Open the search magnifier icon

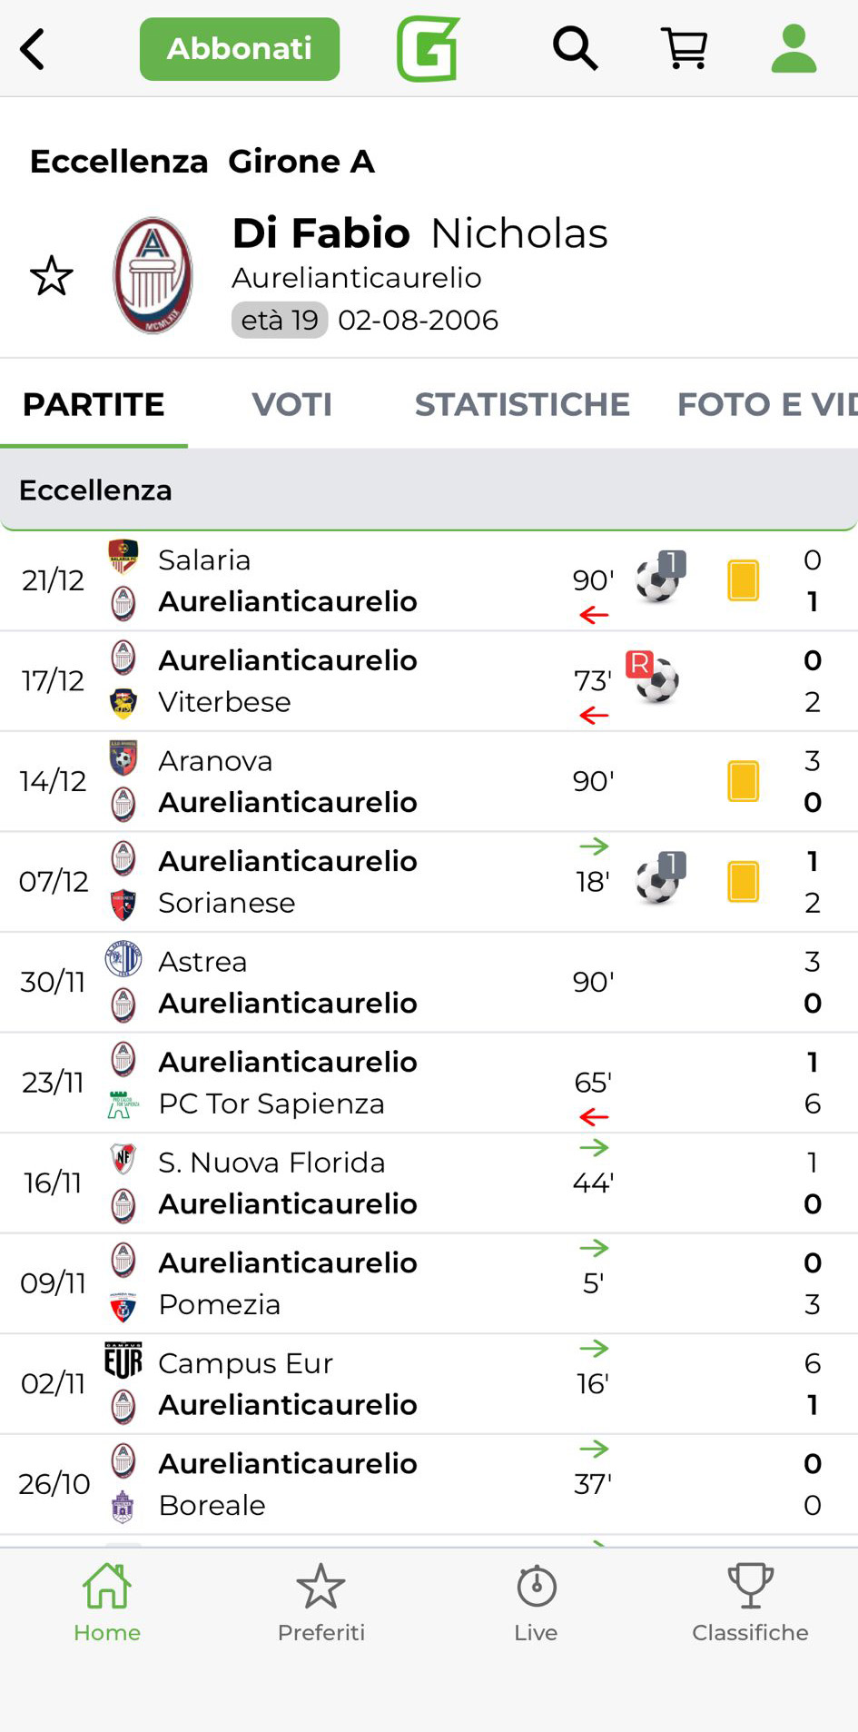575,48
